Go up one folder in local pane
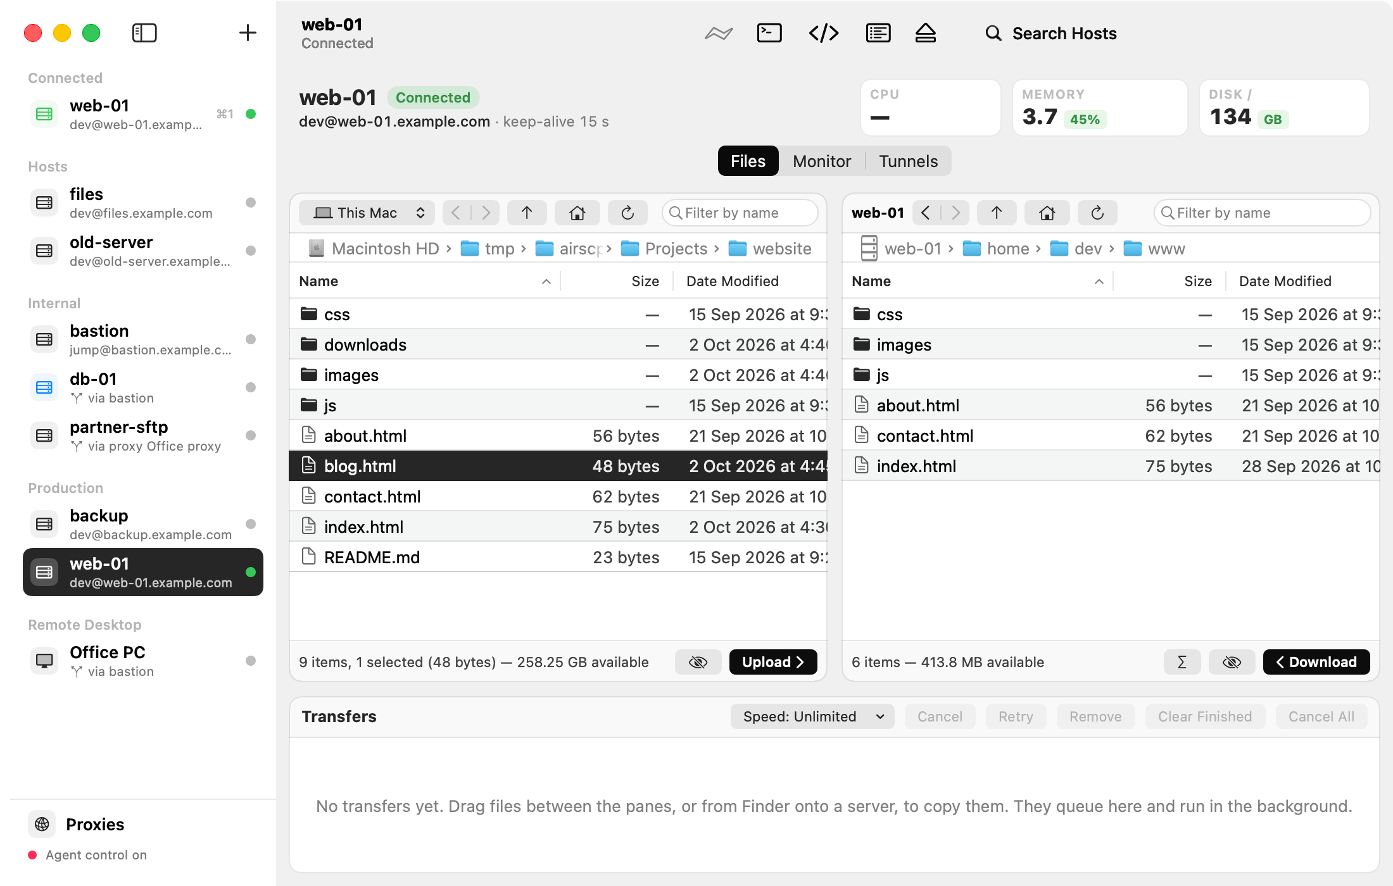This screenshot has height=886, width=1393. coord(527,213)
